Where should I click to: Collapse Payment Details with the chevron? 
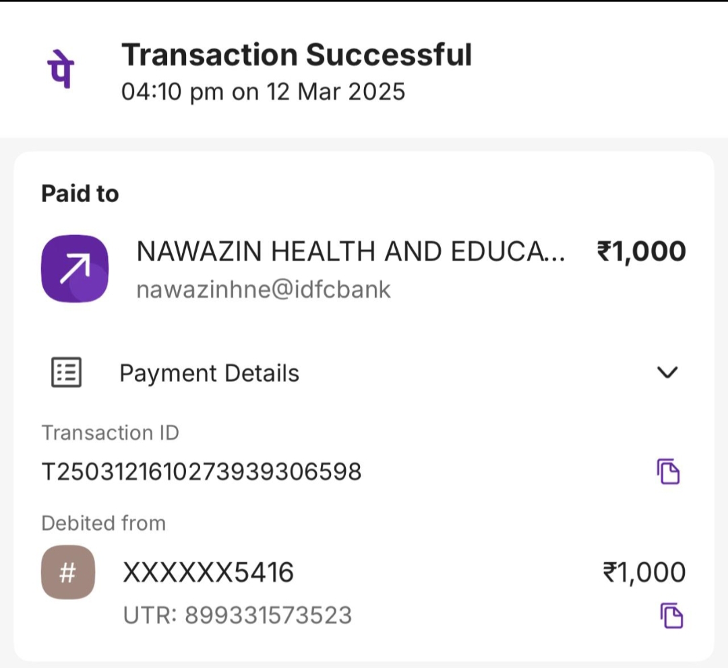click(x=667, y=372)
